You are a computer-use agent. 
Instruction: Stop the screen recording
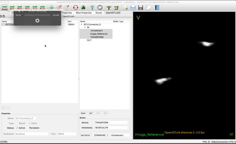coord(37,20)
